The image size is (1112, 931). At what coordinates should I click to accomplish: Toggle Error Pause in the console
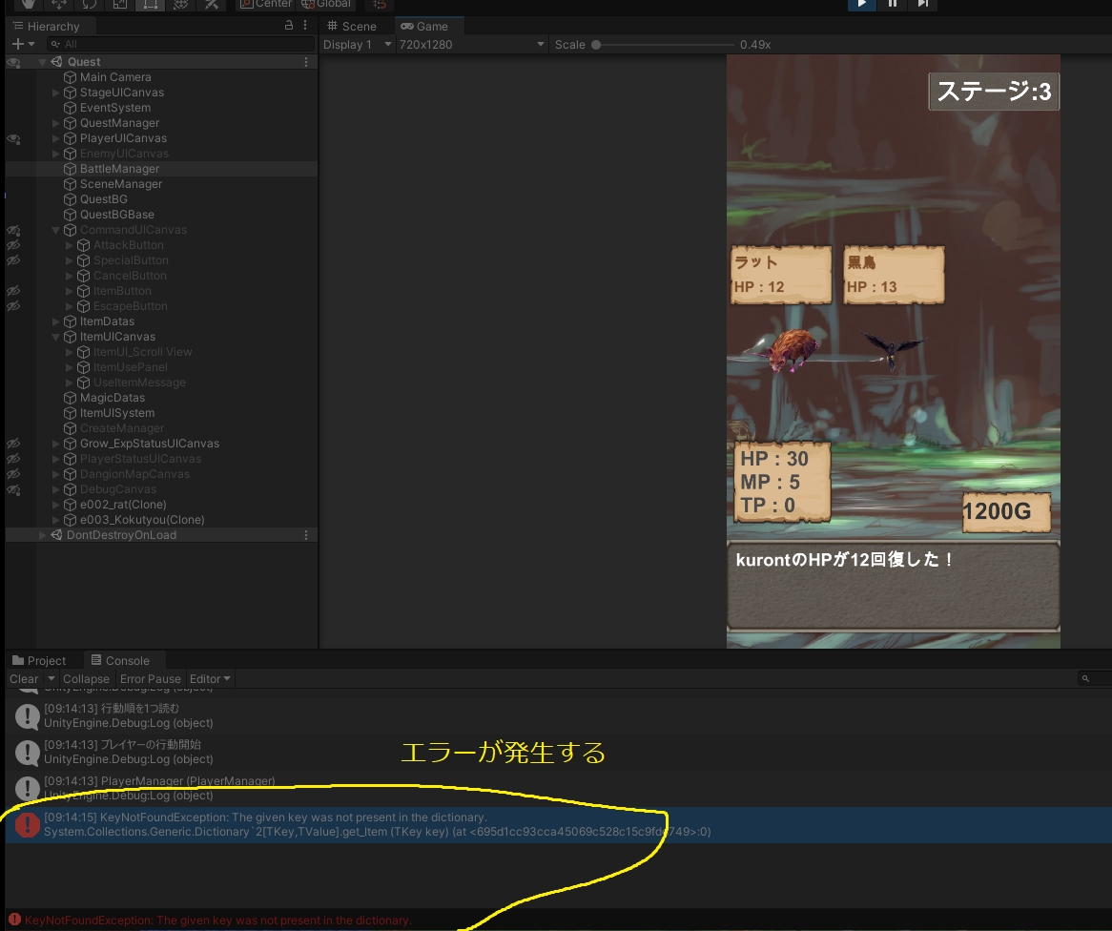point(151,679)
